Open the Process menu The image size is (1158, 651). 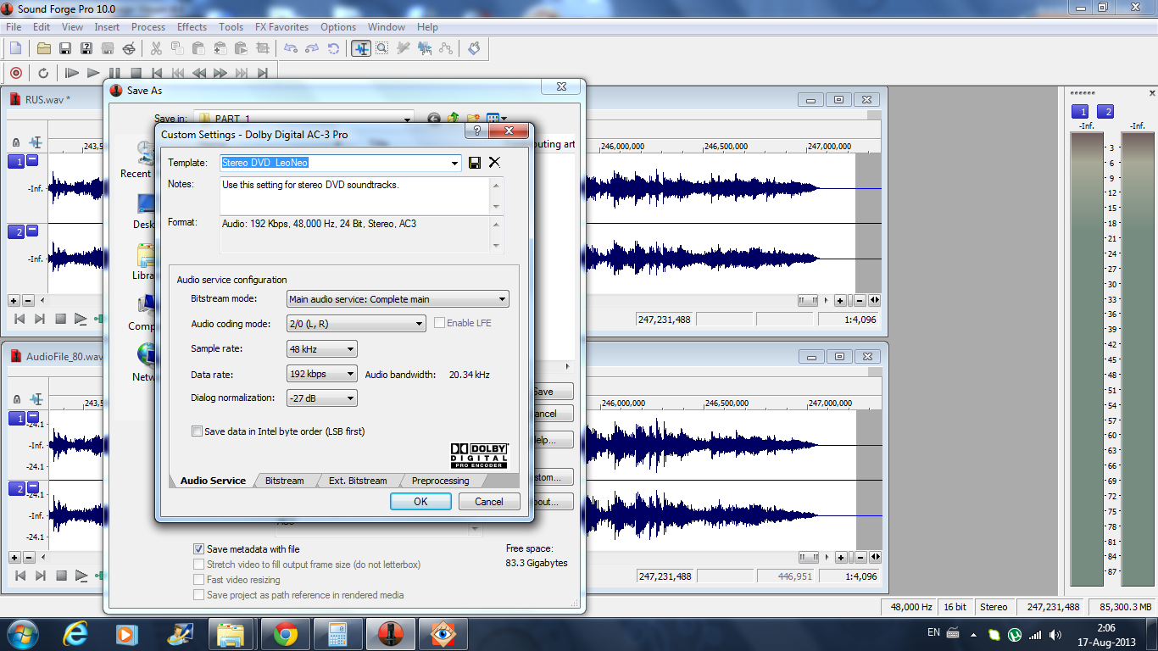(148, 27)
